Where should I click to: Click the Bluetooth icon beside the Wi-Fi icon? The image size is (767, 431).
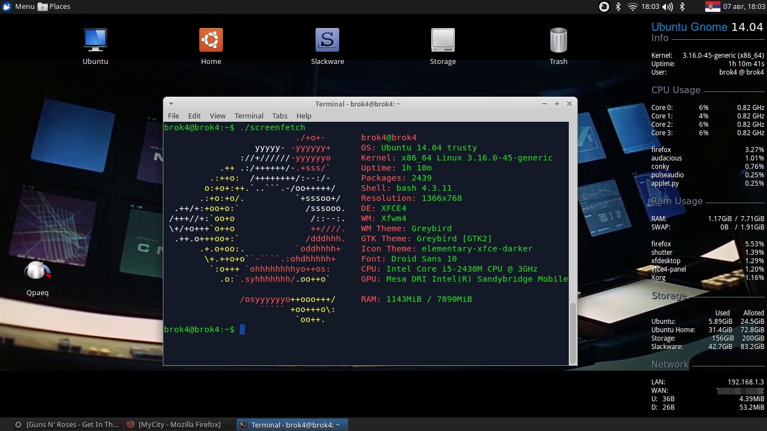pyautogui.click(x=618, y=7)
